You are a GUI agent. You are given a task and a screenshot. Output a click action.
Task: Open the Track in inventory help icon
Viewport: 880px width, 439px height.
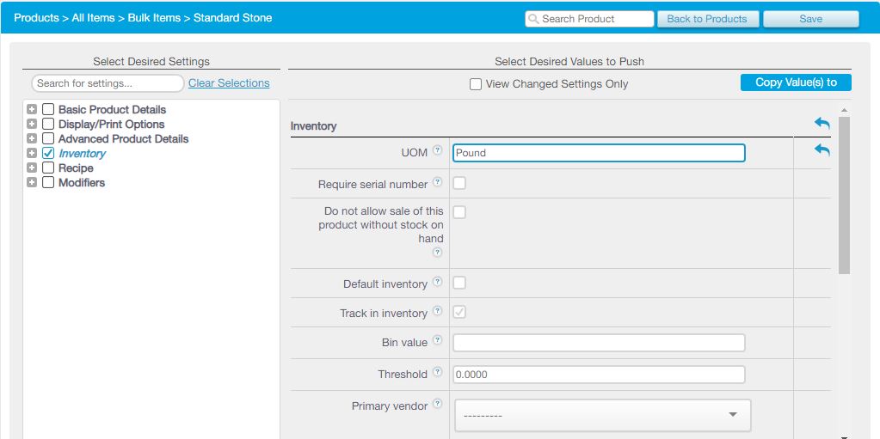tap(438, 311)
